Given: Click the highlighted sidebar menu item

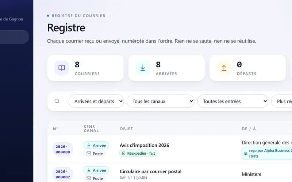Looking at the screenshot, I should (14, 37).
